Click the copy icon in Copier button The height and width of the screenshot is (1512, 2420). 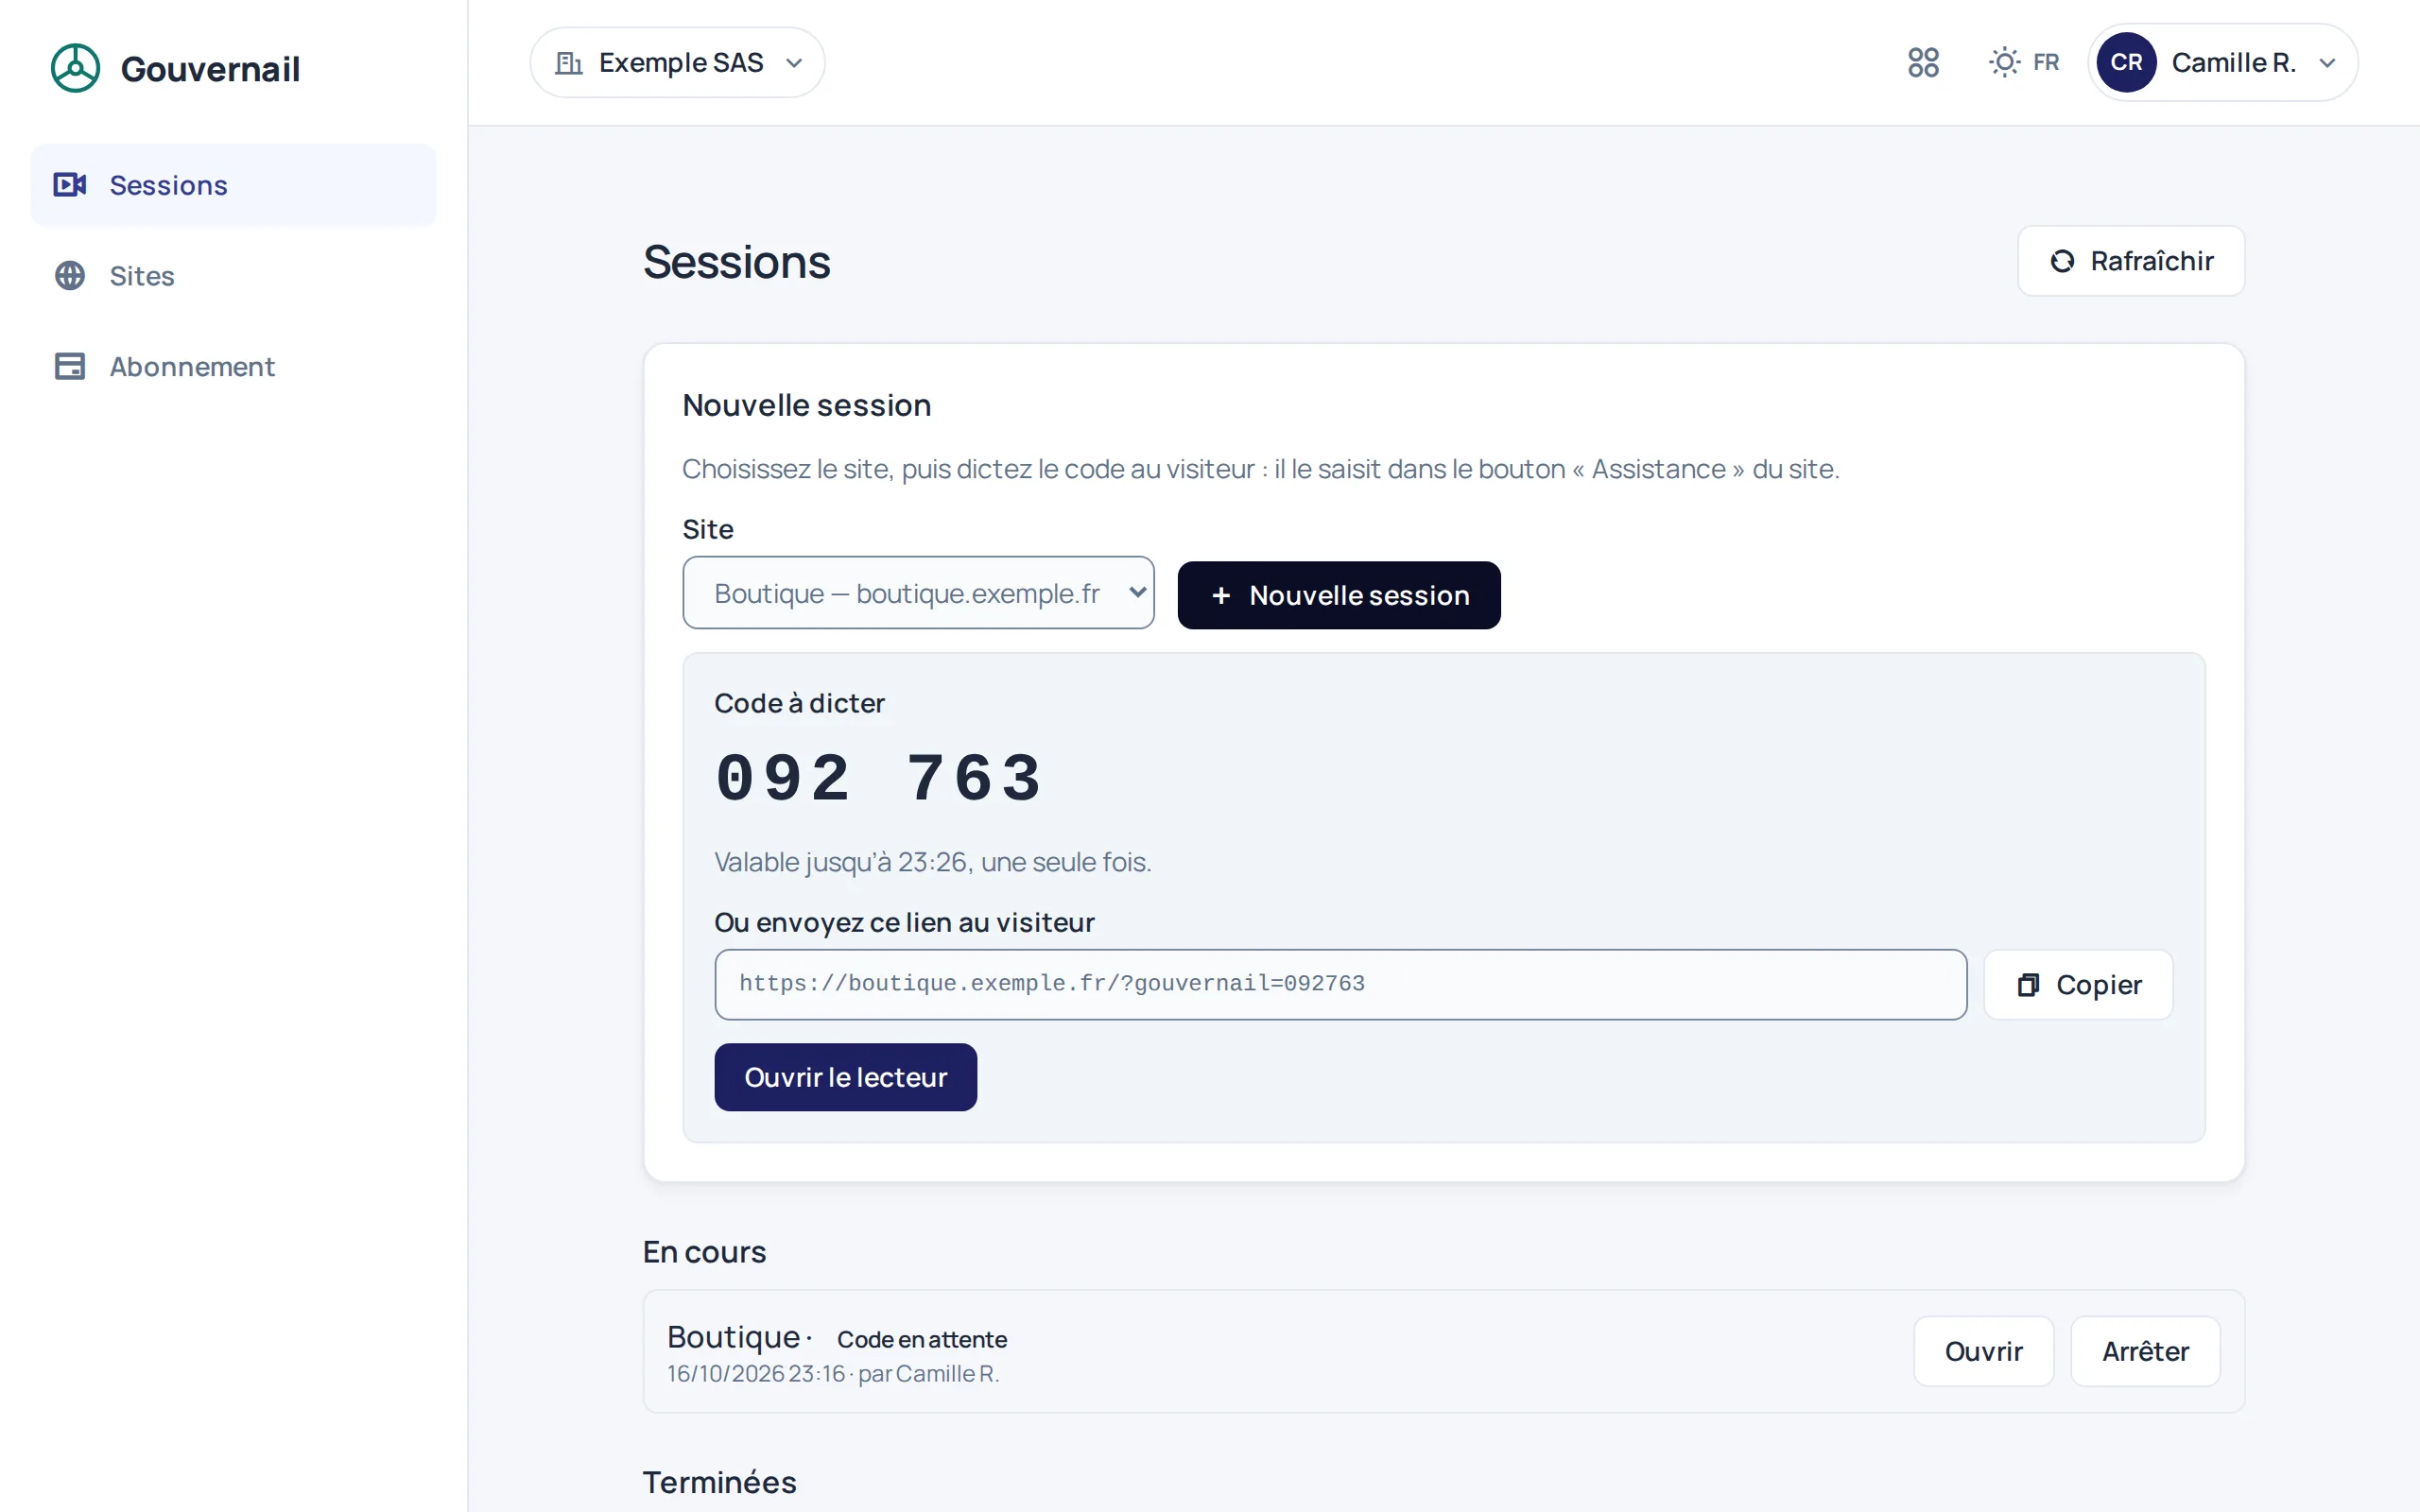(x=2028, y=985)
